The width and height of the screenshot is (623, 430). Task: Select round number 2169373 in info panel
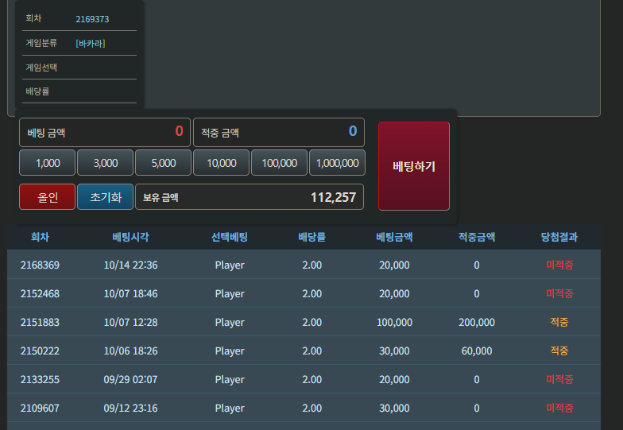(x=92, y=19)
